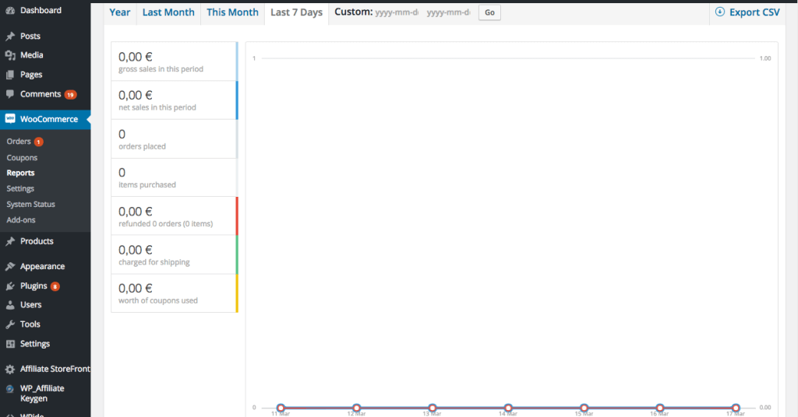This screenshot has width=798, height=417.
Task: Click the Comments speech bubble icon
Action: coord(10,94)
